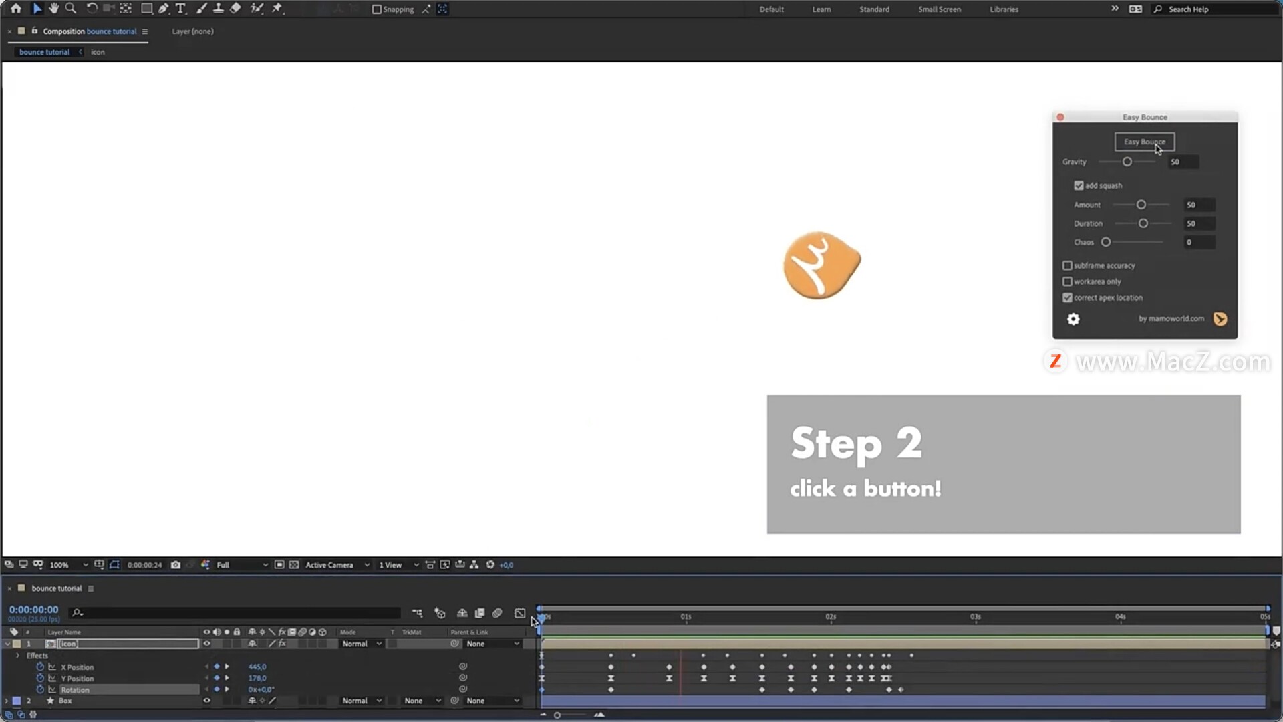Select the Eraser tool
This screenshot has width=1283, height=722.
(235, 9)
